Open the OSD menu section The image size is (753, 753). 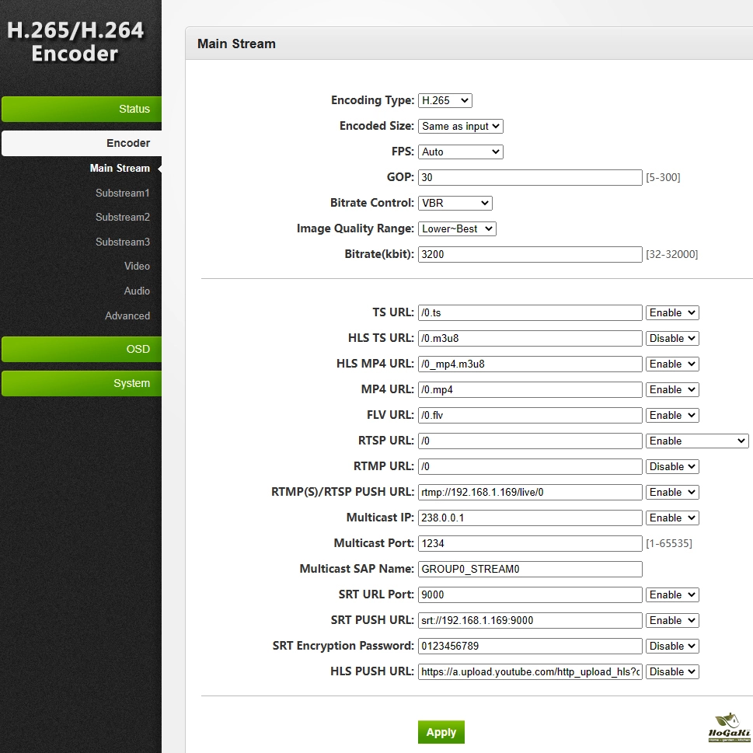tap(81, 349)
